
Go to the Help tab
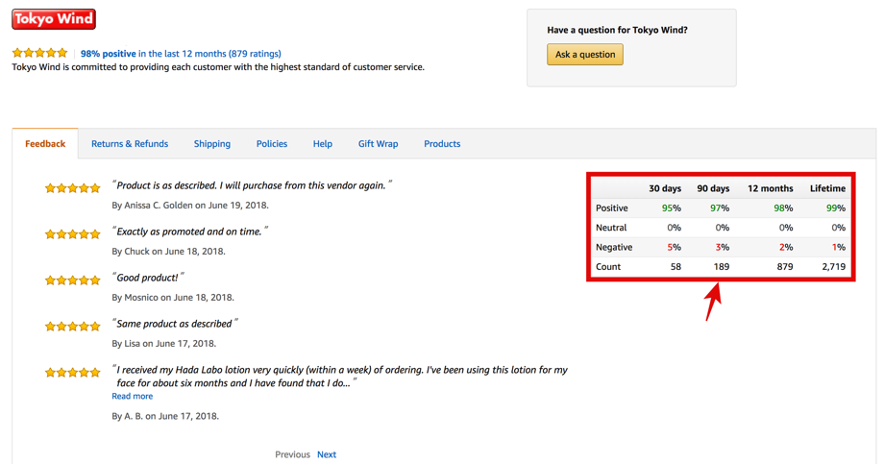coord(323,144)
